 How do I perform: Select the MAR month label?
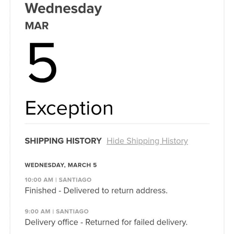[37, 26]
